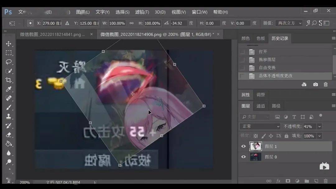Hide 图层 1 visibility eye

tap(243, 146)
